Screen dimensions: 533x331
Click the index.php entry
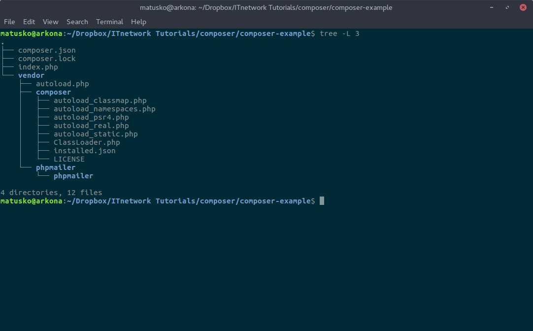(x=38, y=66)
